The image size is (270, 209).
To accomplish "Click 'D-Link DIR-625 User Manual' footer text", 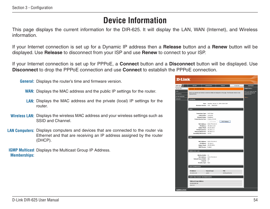I will click(35, 200).
